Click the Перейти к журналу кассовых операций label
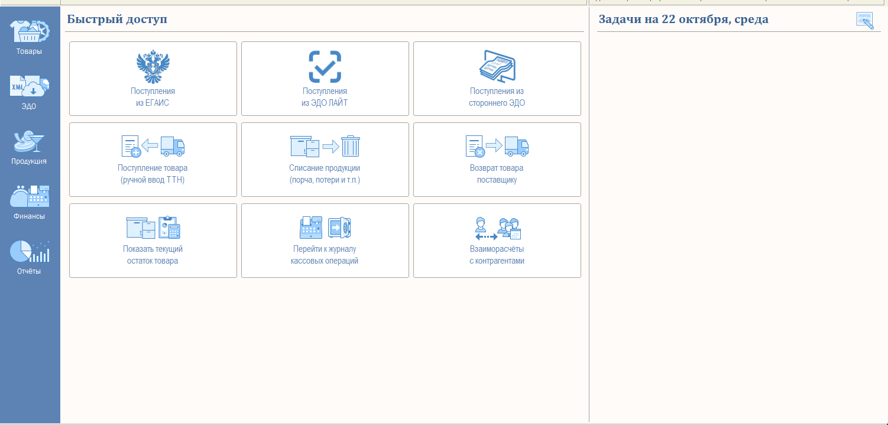The image size is (888, 425). [325, 255]
